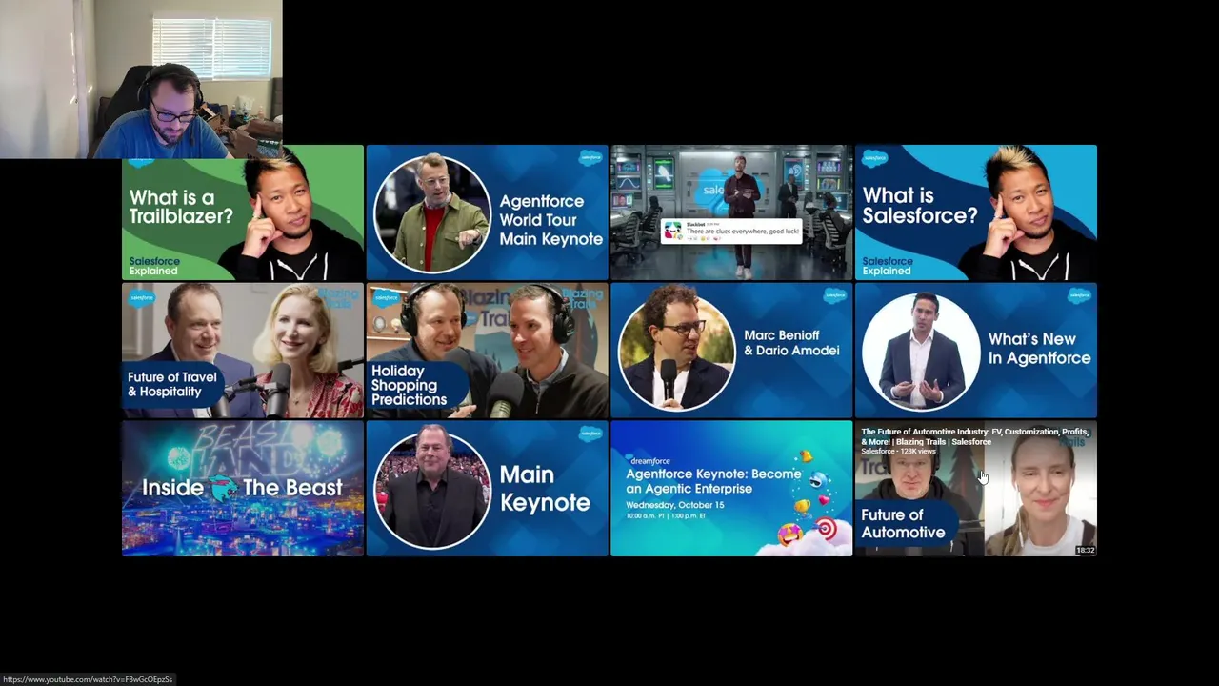Open the 'Main Keynote' video thumbnail
Screen dimensions: 1219x686
[487, 489]
